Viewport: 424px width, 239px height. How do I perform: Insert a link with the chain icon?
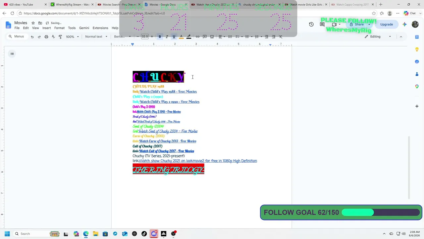(197, 37)
